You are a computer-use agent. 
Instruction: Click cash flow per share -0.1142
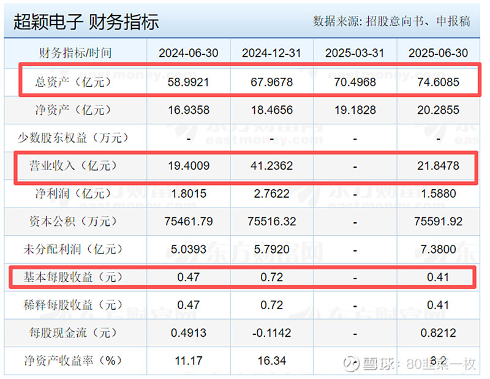pyautogui.click(x=271, y=332)
